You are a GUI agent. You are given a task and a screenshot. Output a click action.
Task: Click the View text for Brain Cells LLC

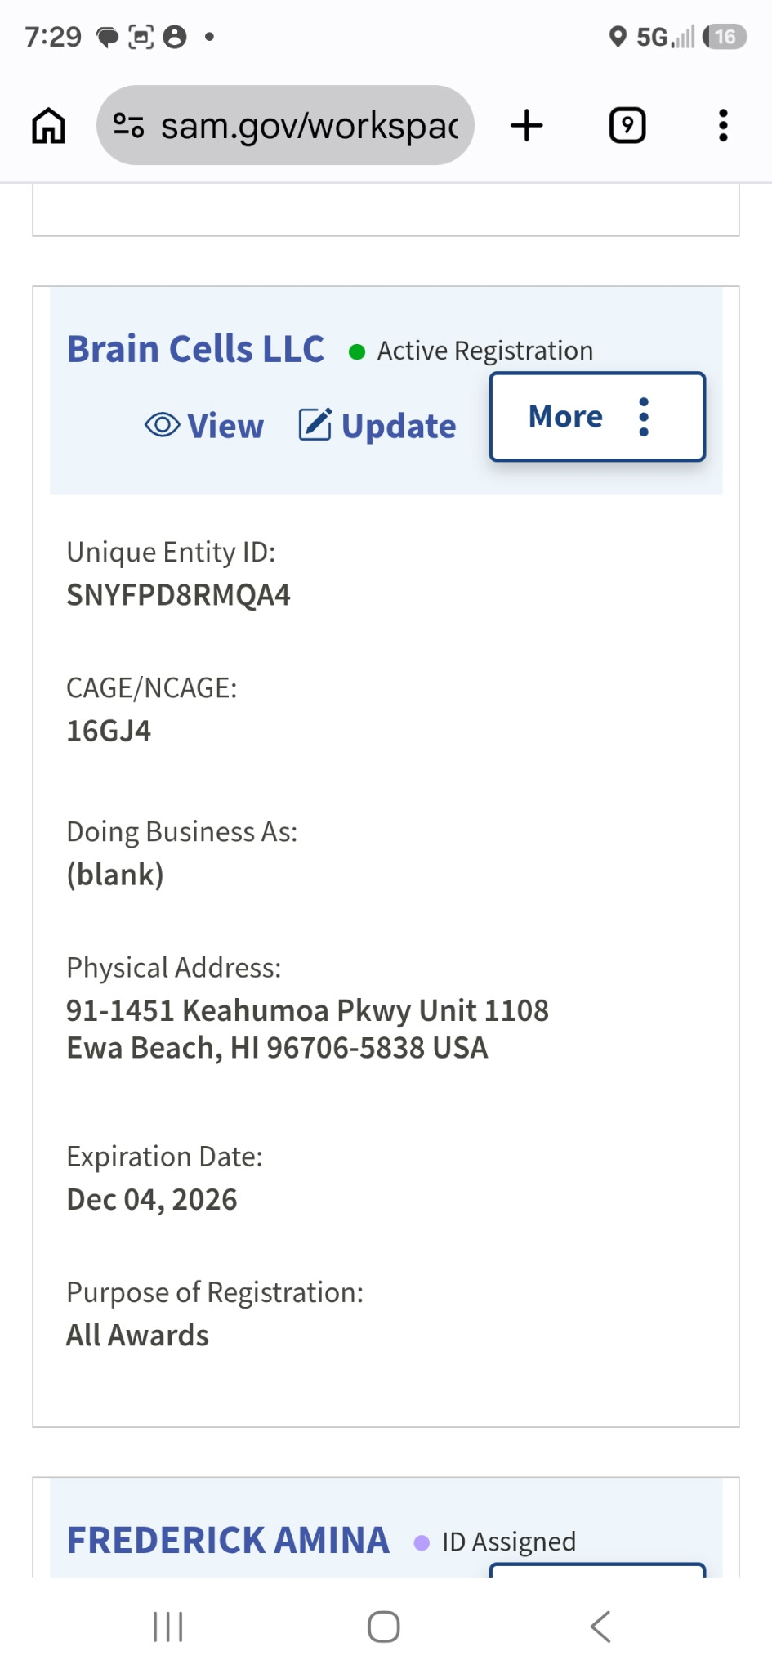tap(225, 426)
